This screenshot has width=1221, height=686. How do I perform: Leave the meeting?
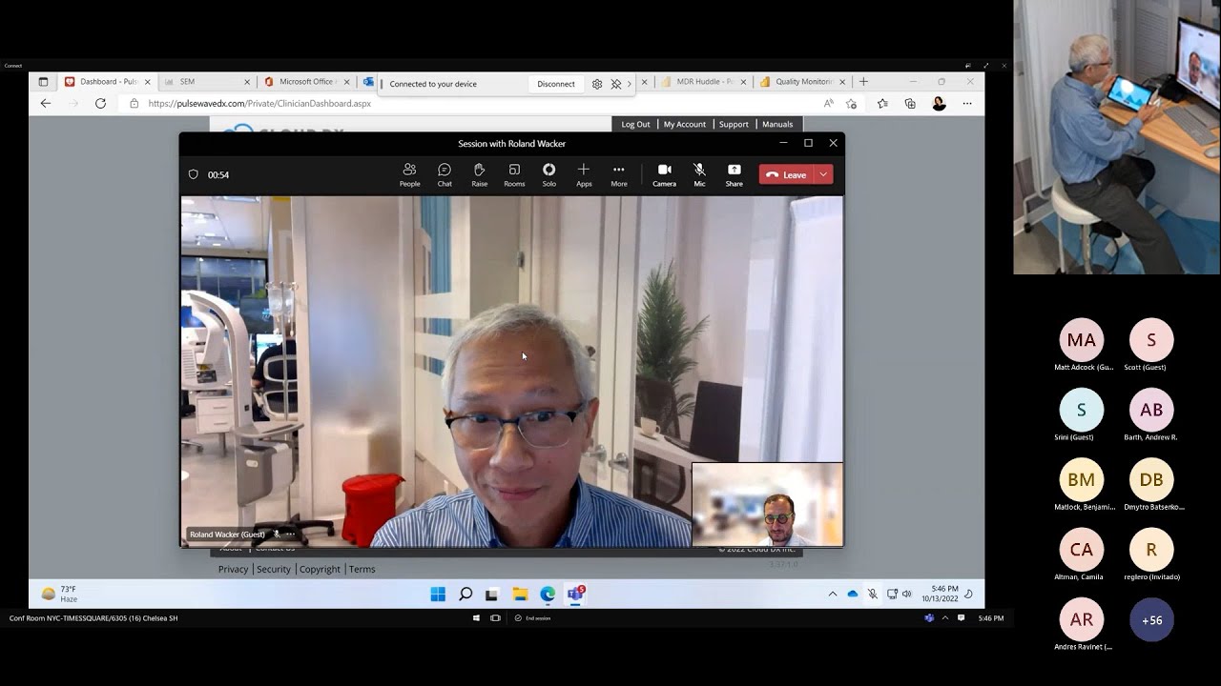(x=786, y=174)
